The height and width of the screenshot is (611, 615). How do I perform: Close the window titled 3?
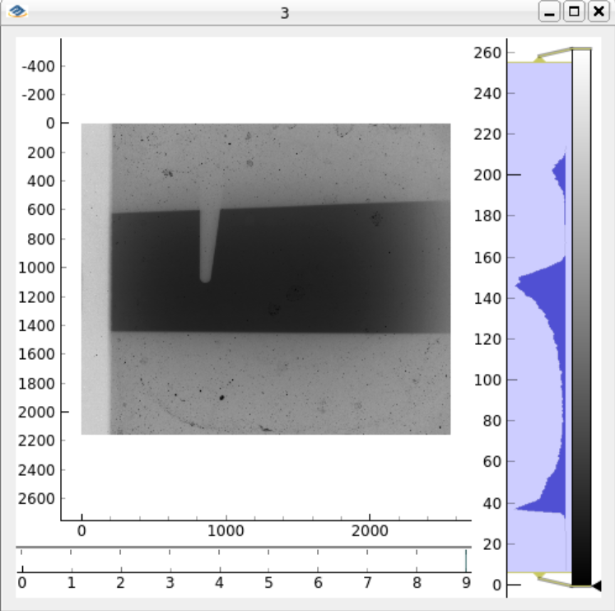599,12
